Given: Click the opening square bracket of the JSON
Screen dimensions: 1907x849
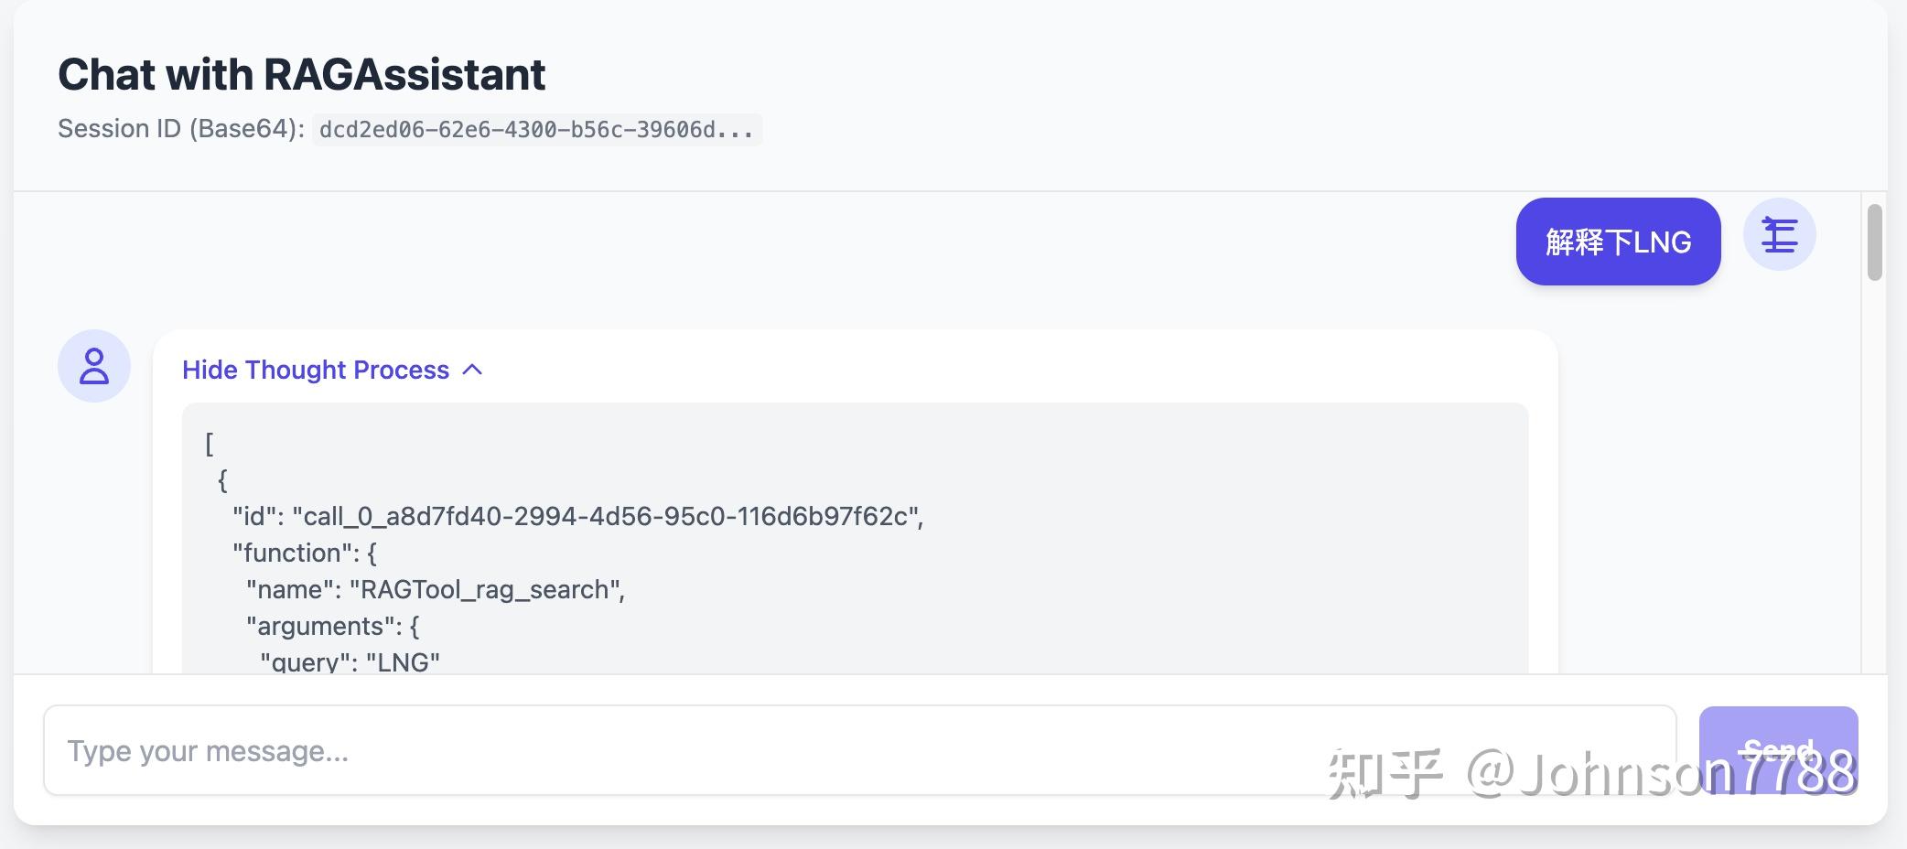Looking at the screenshot, I should (x=210, y=444).
